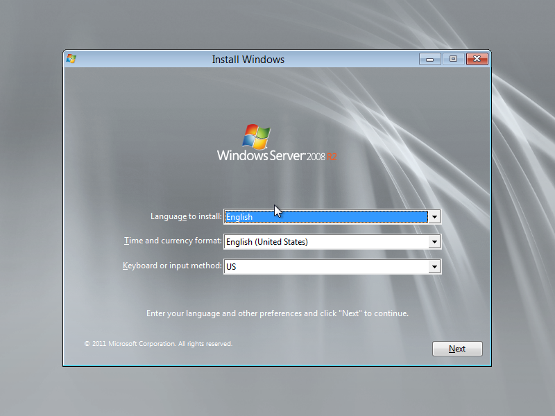Open Keyboard or input method dropdown arrow
This screenshot has width=555, height=416.
coord(434,267)
